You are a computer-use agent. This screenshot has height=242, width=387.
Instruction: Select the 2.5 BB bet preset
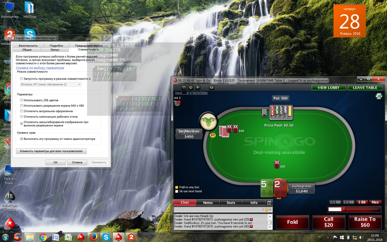click(x=348, y=202)
